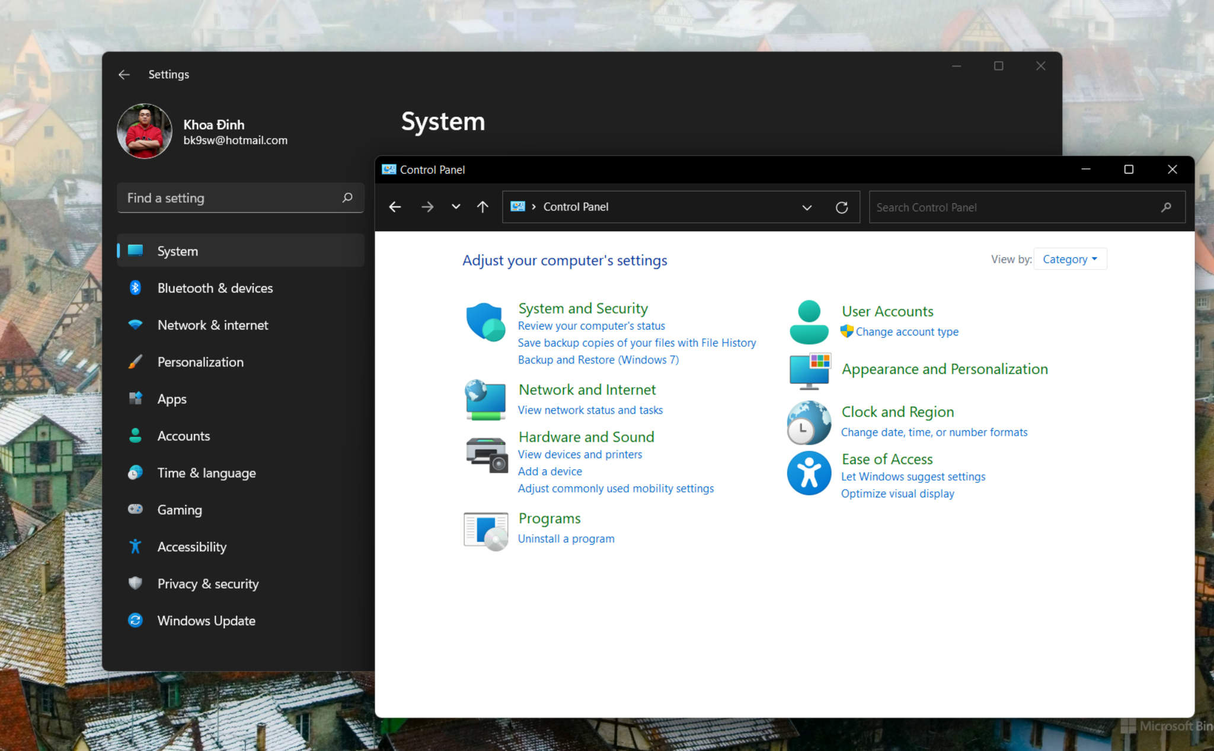Open the View by Category dropdown
Viewport: 1214px width, 751px height.
[x=1069, y=258]
